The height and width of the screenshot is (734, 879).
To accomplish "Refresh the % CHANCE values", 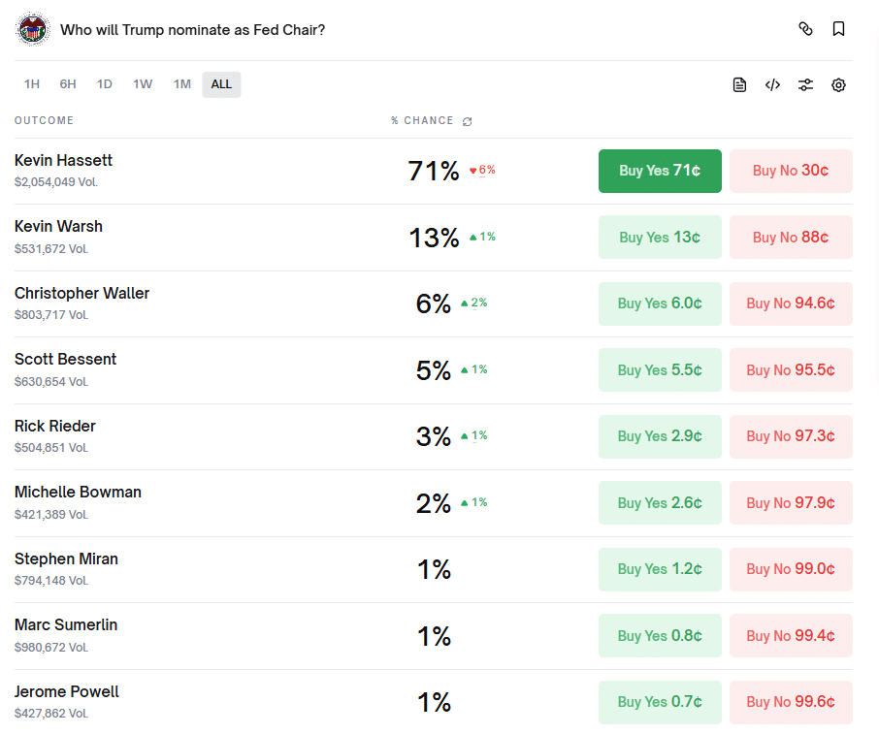I will 467,120.
